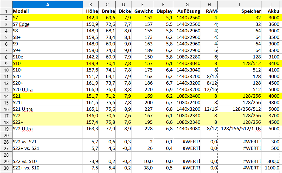Click the Select All corner button
This screenshot has height=173, width=282.
(6, 4)
